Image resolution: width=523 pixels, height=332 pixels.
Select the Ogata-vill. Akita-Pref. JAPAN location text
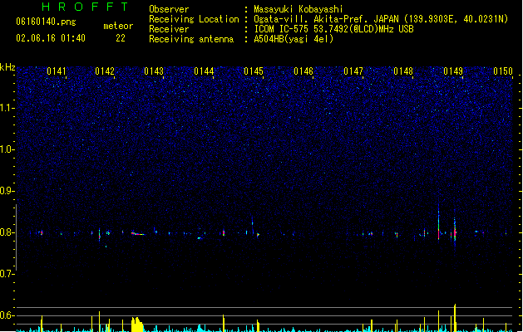[381, 19]
